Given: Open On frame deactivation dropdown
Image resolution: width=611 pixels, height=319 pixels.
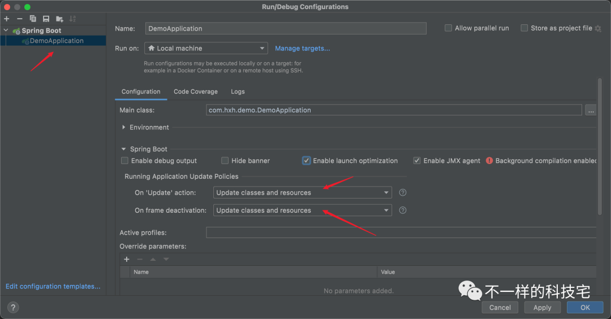Looking at the screenshot, I should 302,210.
